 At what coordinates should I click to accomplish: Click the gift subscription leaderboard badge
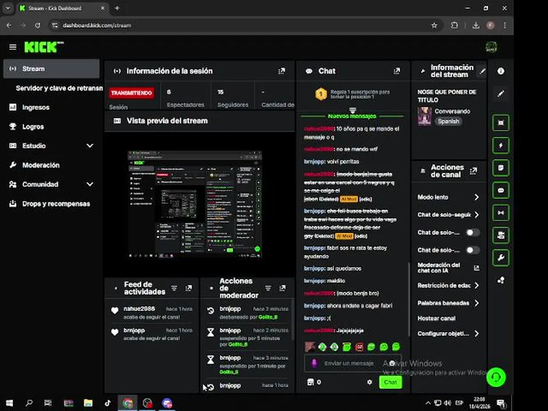(x=321, y=94)
